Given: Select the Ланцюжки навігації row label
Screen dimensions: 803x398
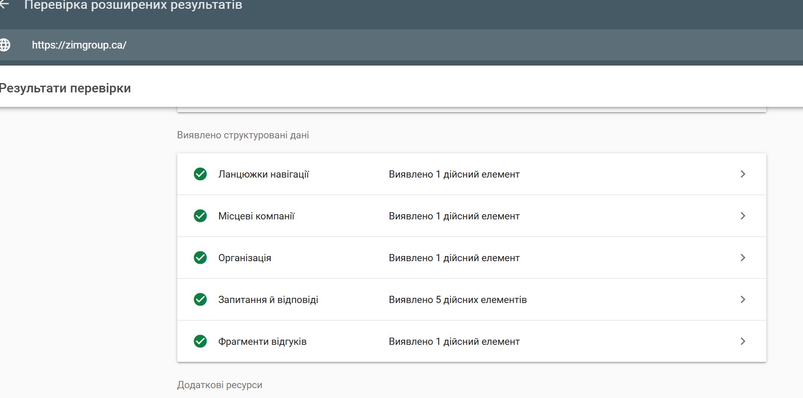Looking at the screenshot, I should [264, 174].
